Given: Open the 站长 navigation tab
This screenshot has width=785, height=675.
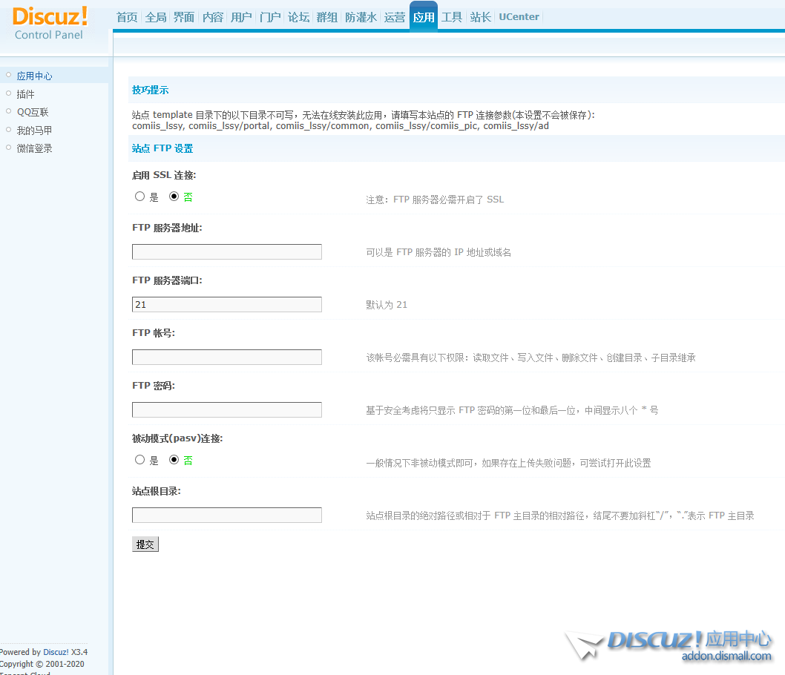Looking at the screenshot, I should coord(481,17).
